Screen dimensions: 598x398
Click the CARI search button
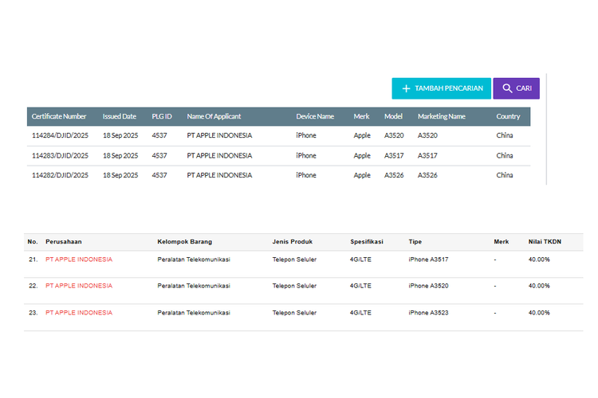[x=516, y=88]
